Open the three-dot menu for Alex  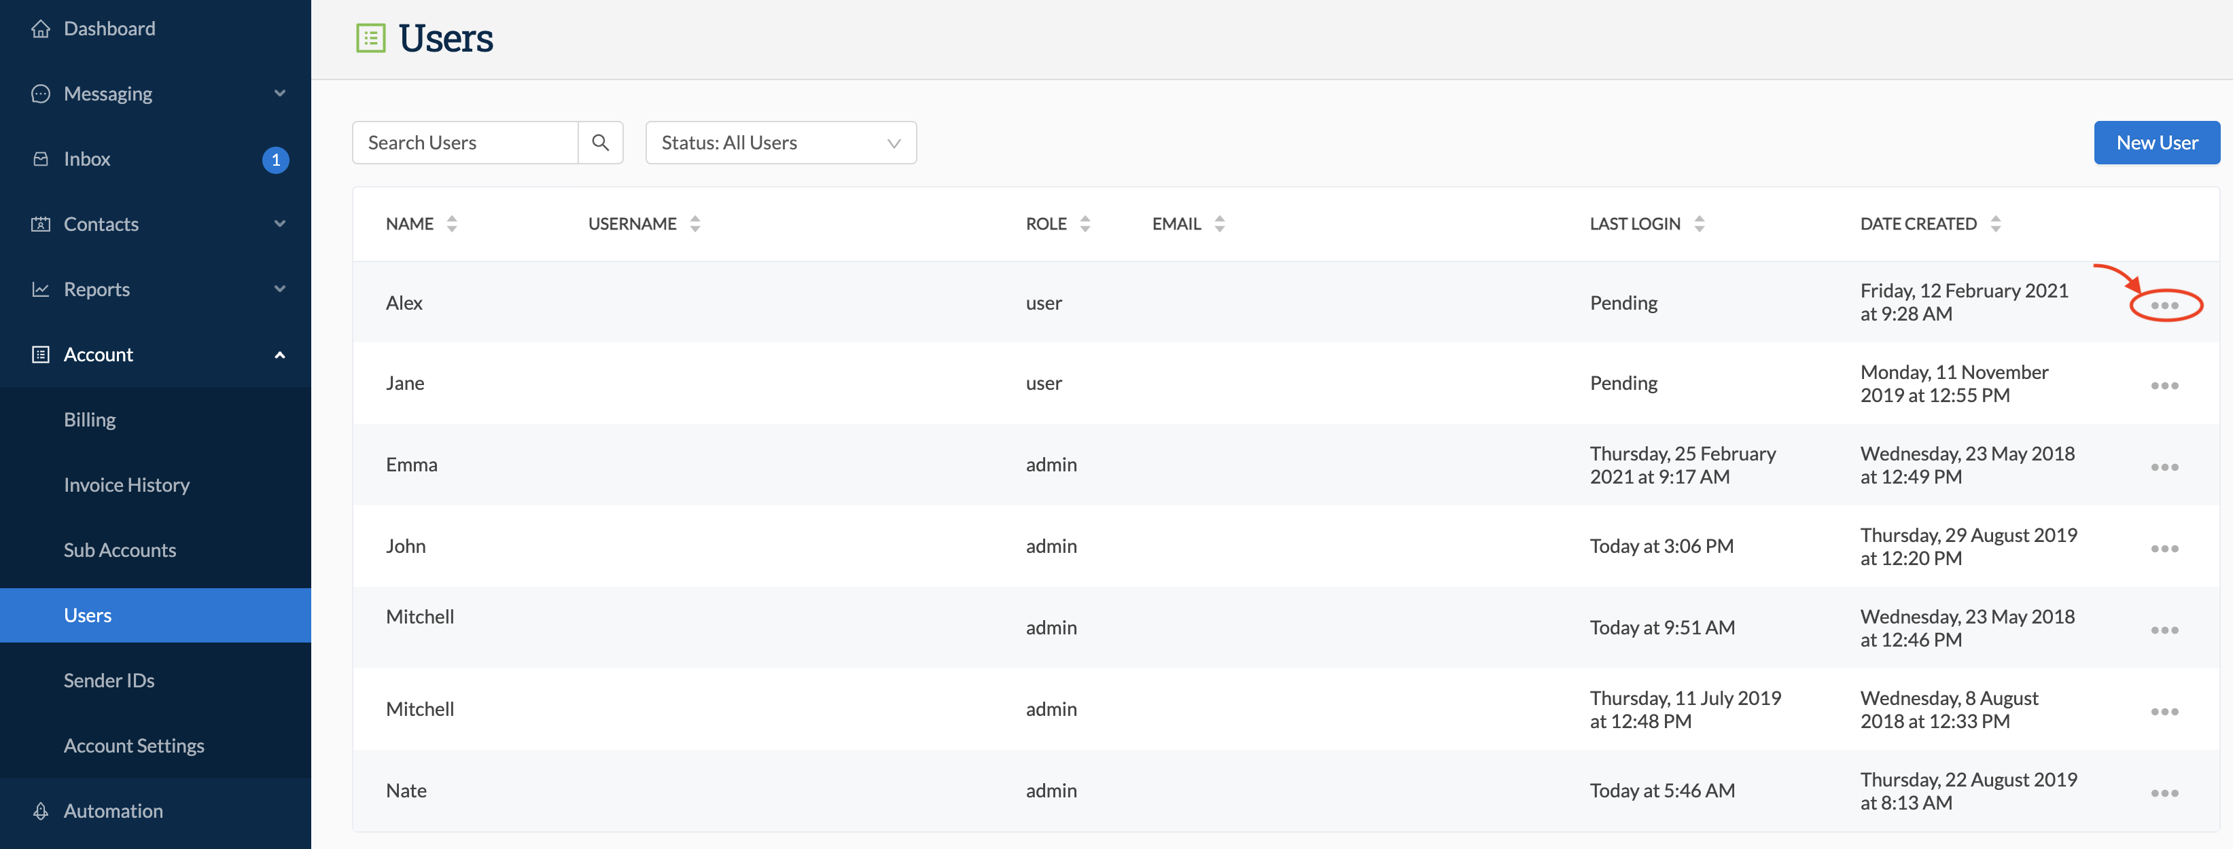pos(2164,305)
